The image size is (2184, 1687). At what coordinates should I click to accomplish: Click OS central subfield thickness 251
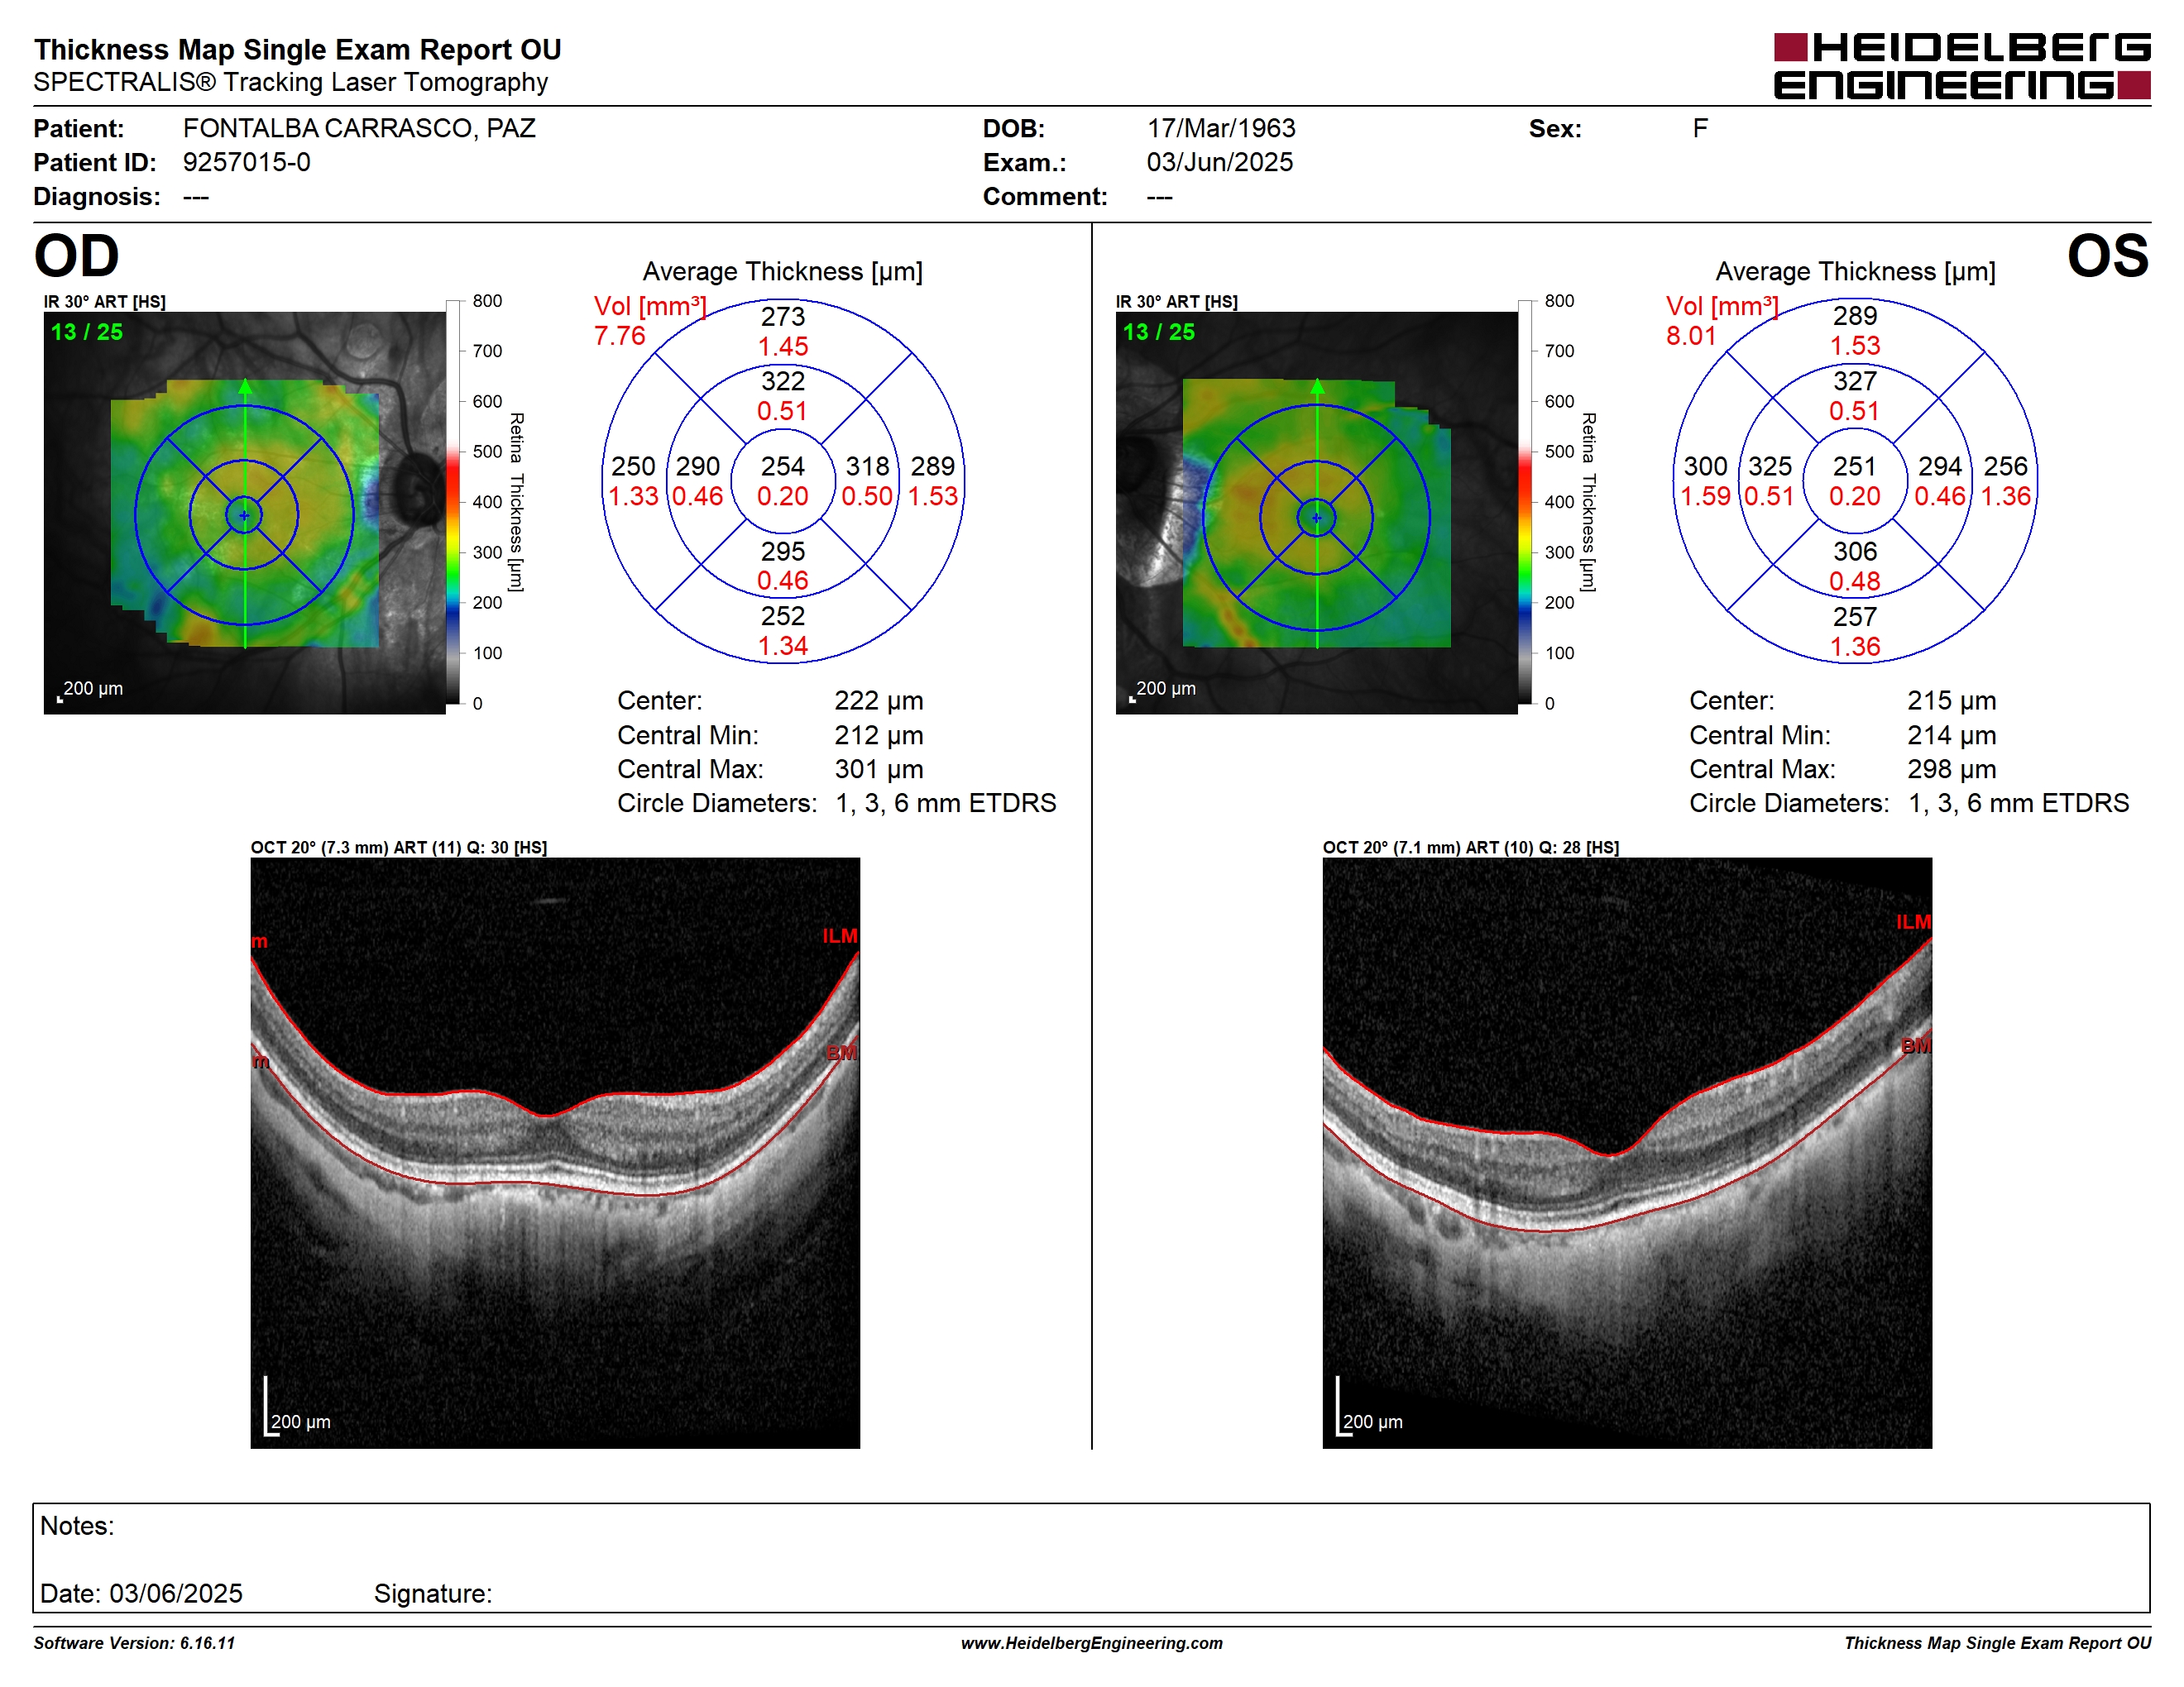coord(1854,466)
